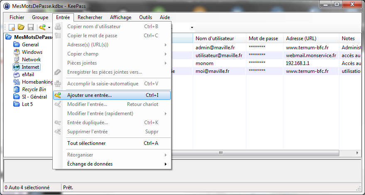Select the Windows group icon in tree

17,52
